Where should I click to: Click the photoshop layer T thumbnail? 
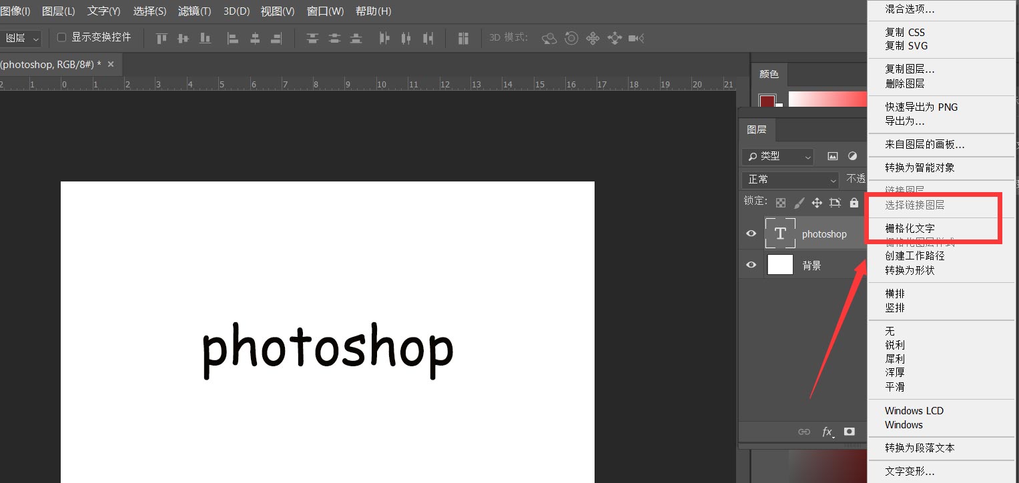click(x=780, y=233)
